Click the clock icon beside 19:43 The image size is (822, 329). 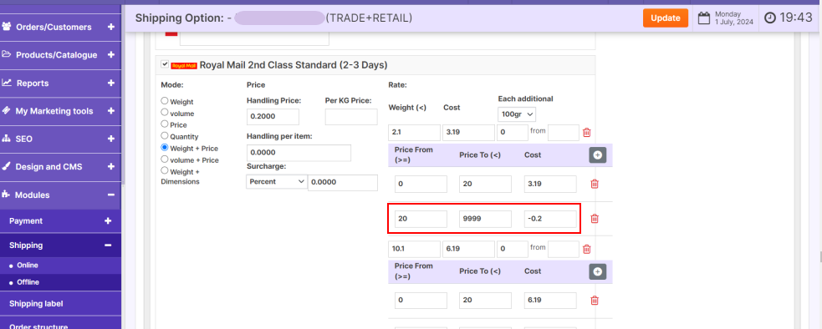pyautogui.click(x=769, y=18)
